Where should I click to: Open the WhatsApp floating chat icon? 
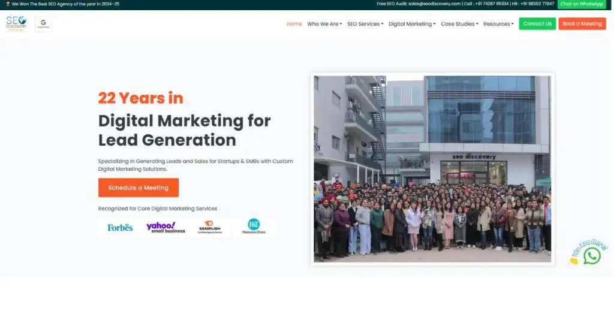(592, 256)
